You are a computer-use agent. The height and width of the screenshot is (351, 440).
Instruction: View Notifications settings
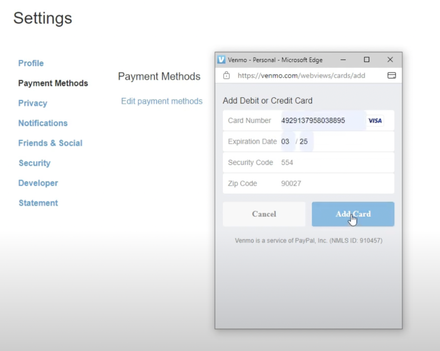43,123
